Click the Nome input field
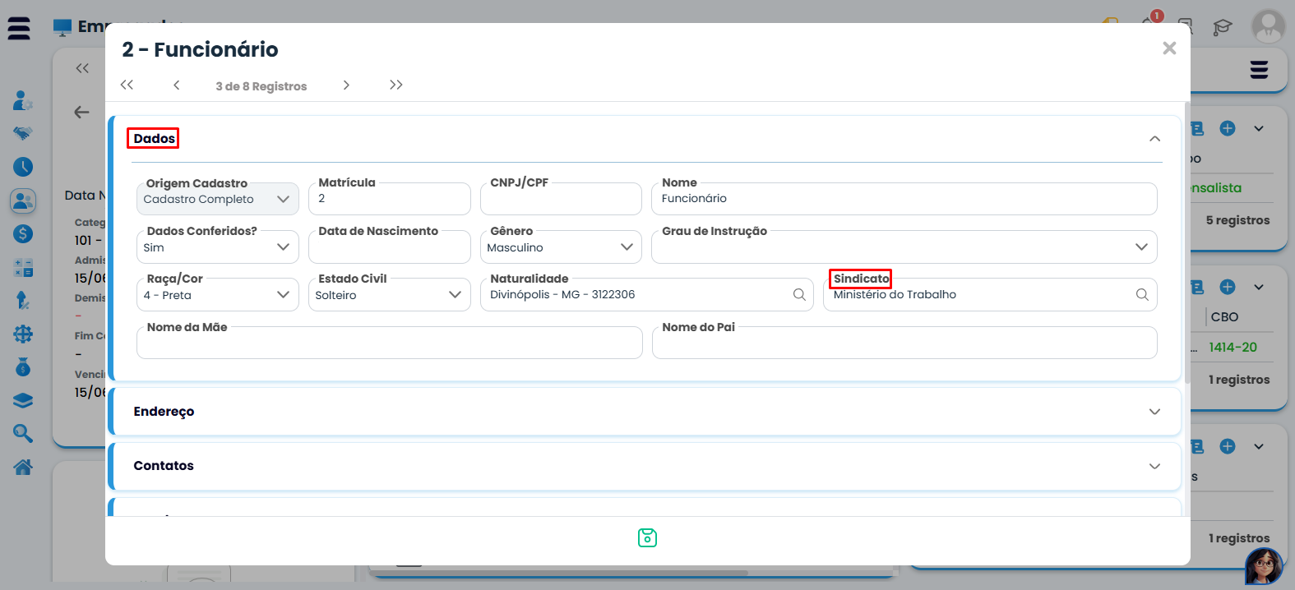The width and height of the screenshot is (1295, 590). [x=904, y=199]
